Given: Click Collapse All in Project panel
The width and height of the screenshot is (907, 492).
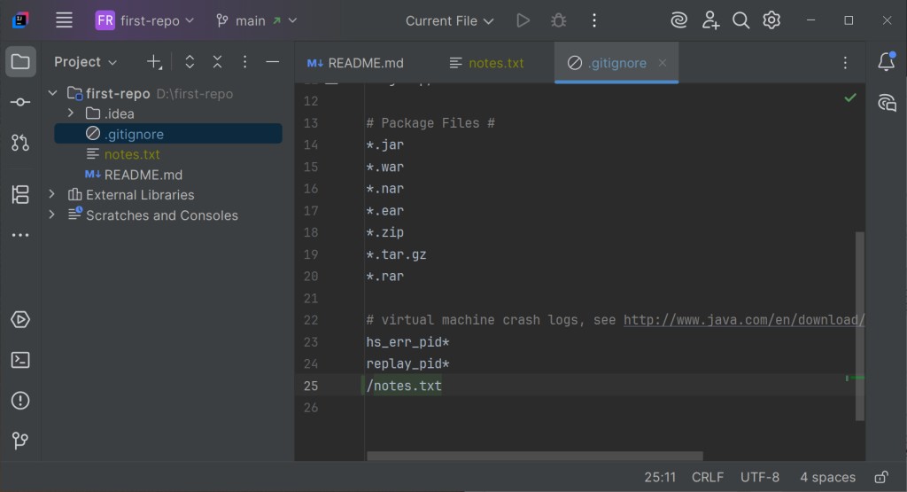Looking at the screenshot, I should (x=217, y=62).
